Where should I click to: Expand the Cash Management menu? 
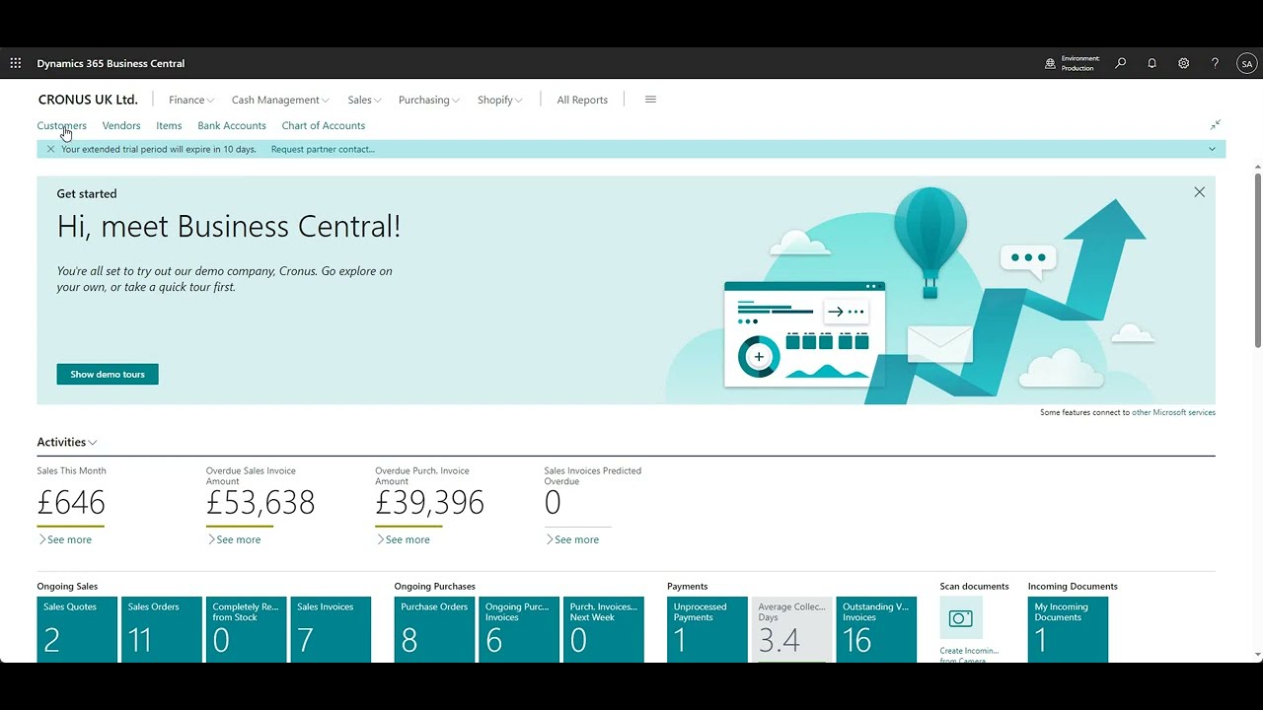point(280,100)
